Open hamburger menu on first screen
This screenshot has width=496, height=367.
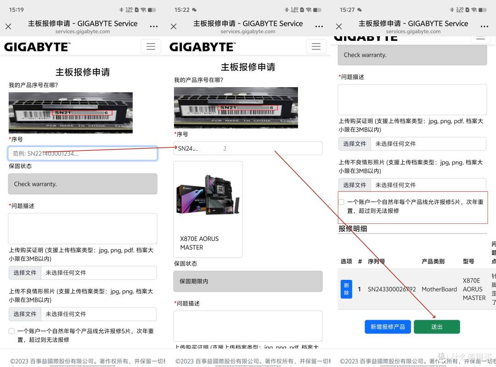(151, 46)
